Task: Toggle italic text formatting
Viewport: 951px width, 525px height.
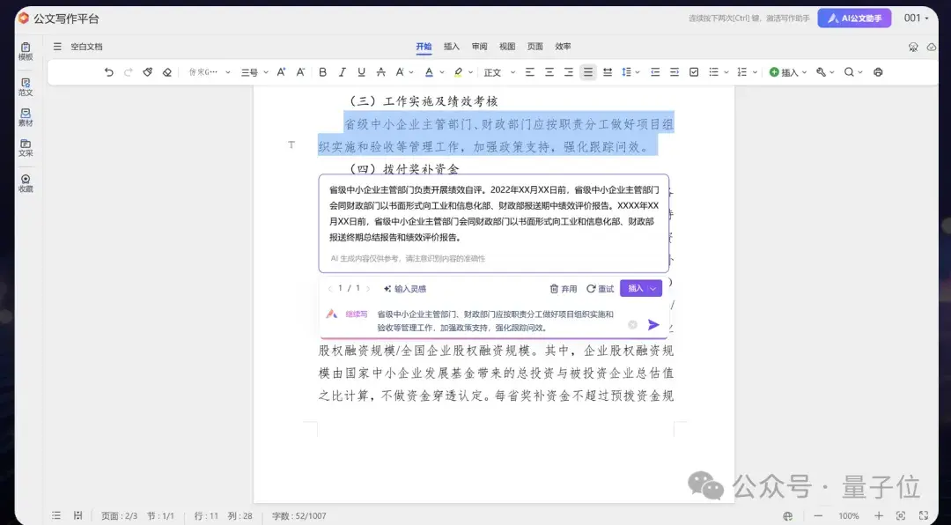Action: (x=341, y=72)
